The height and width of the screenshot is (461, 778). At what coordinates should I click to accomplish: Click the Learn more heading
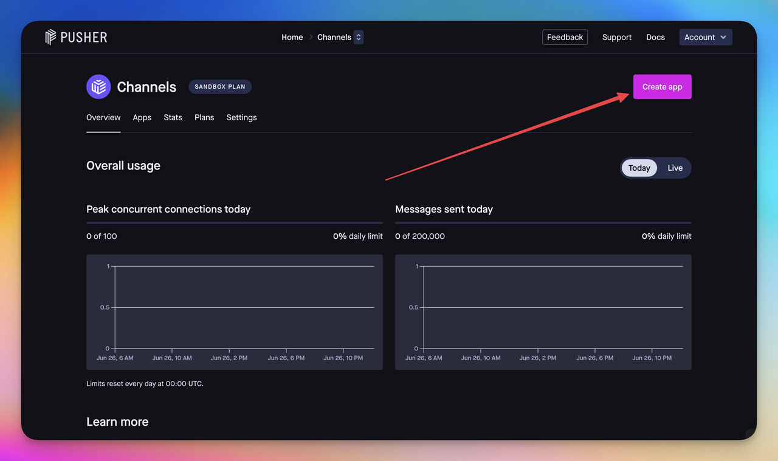click(117, 422)
